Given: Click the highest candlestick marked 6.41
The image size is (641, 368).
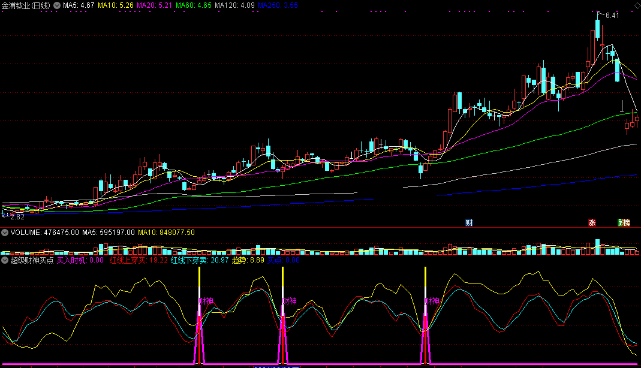Looking at the screenshot, I should pos(598,29).
